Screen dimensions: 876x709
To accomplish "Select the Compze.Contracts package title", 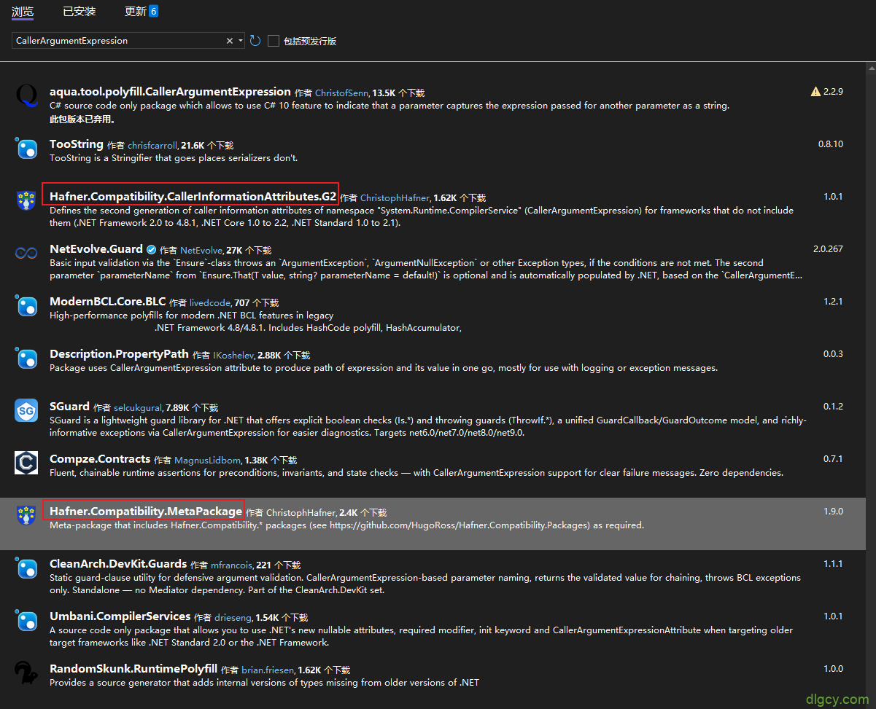I will pyautogui.click(x=100, y=459).
